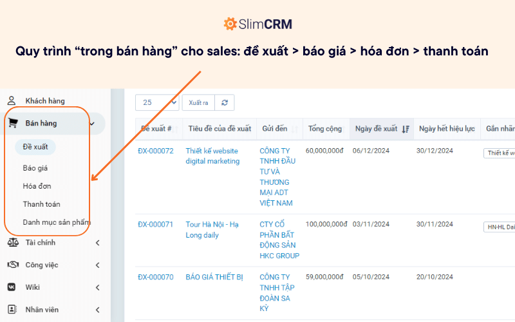Expand the Công việc menu chevron
Screen dimensions: 515x322
point(98,265)
